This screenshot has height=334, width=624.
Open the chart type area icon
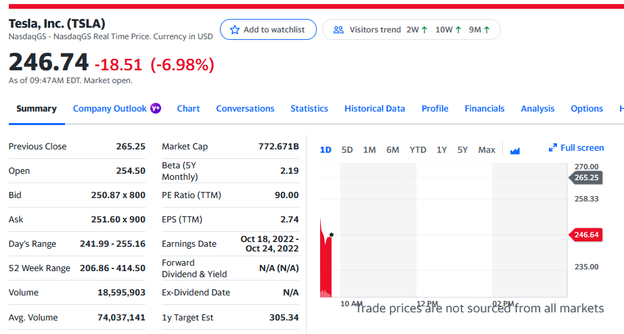click(x=515, y=150)
